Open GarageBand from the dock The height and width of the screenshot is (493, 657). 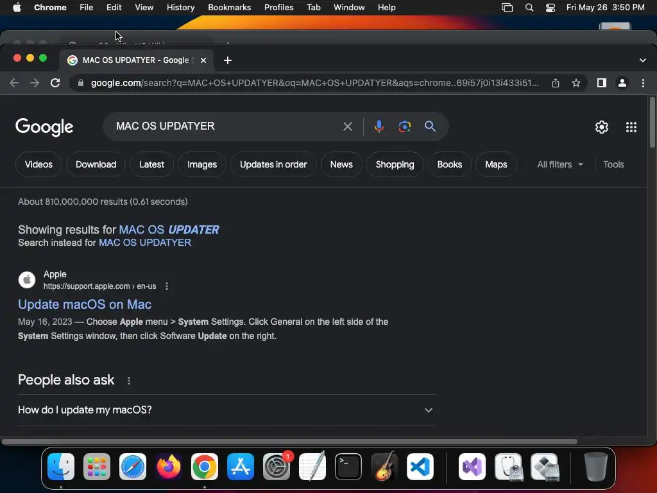[x=384, y=467]
